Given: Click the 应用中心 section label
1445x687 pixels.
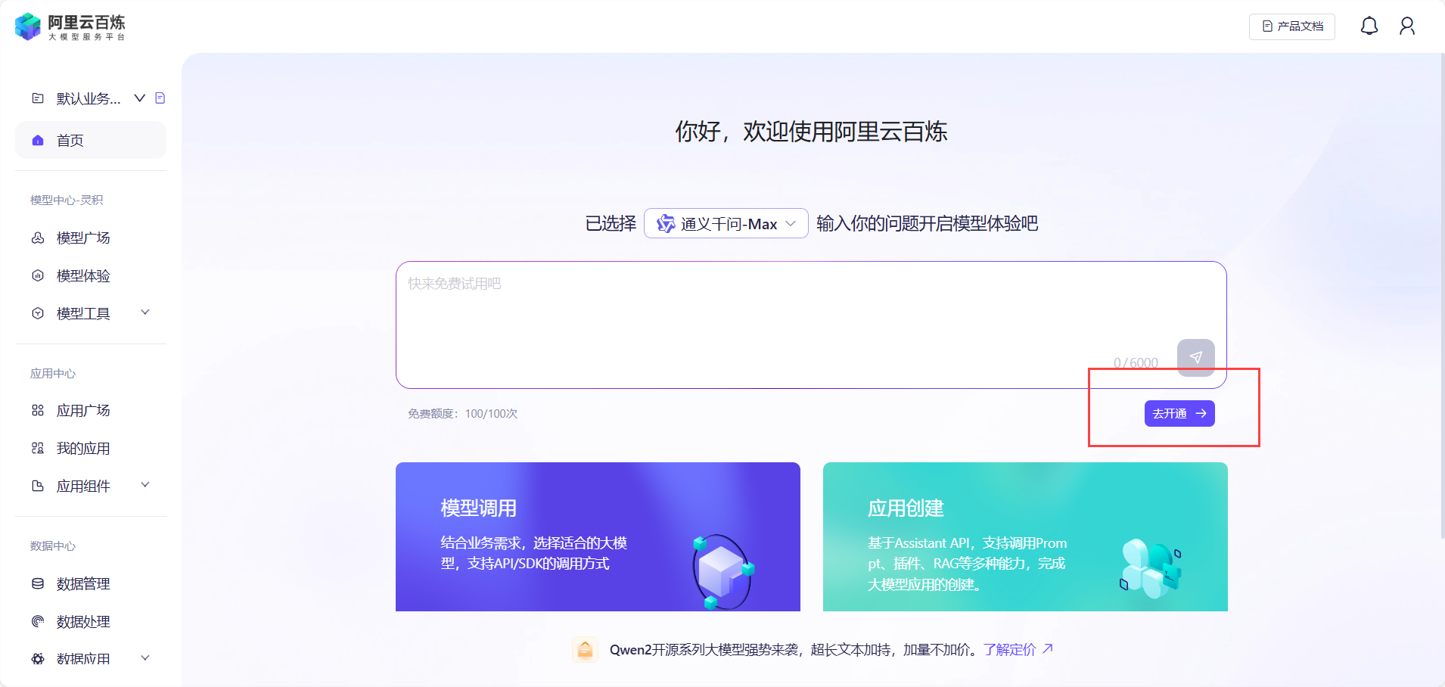Looking at the screenshot, I should tap(53, 373).
